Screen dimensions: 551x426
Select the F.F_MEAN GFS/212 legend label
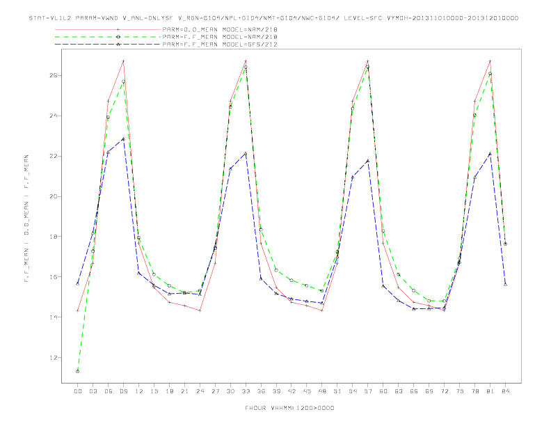[220, 45]
